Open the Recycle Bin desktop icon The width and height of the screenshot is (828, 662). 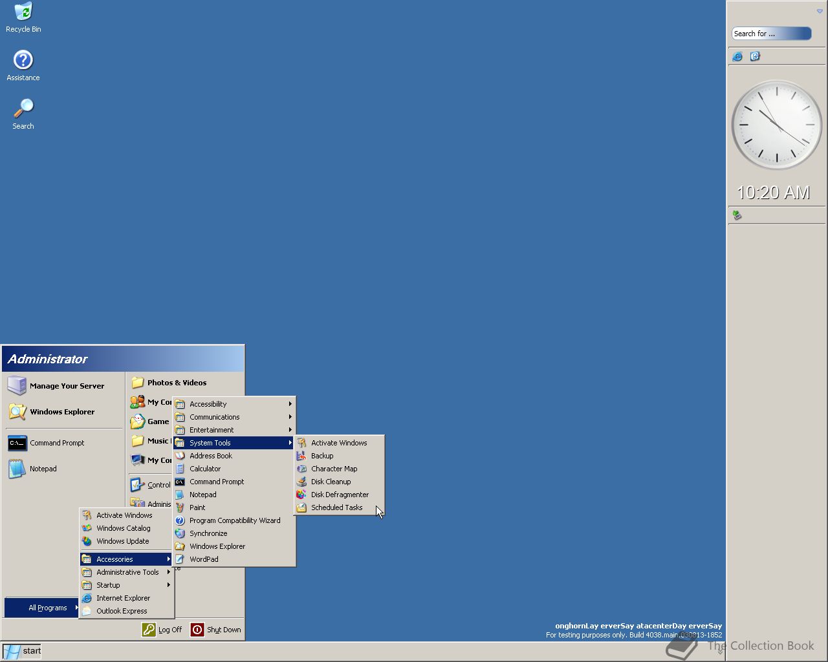(23, 17)
